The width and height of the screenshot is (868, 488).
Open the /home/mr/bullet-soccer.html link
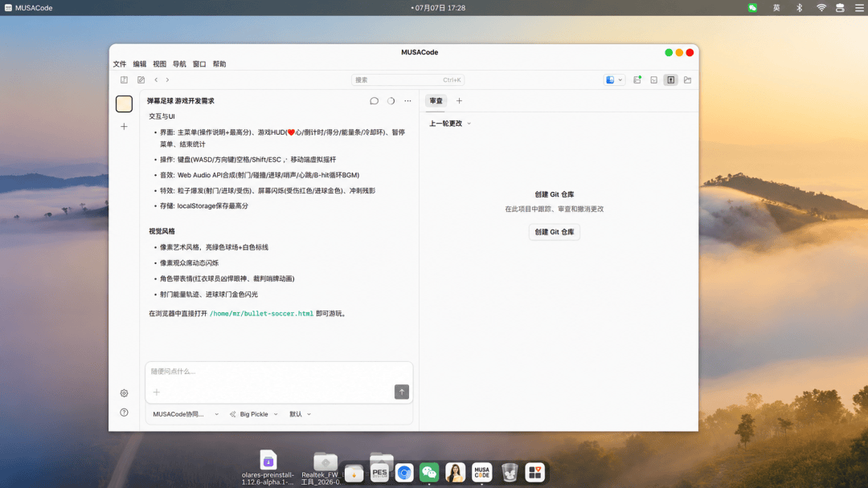click(261, 313)
